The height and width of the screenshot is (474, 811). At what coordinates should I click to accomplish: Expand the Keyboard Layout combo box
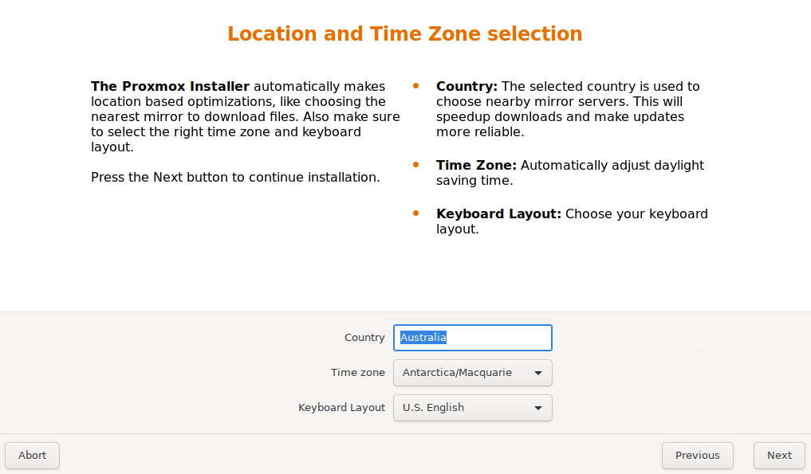tap(472, 408)
